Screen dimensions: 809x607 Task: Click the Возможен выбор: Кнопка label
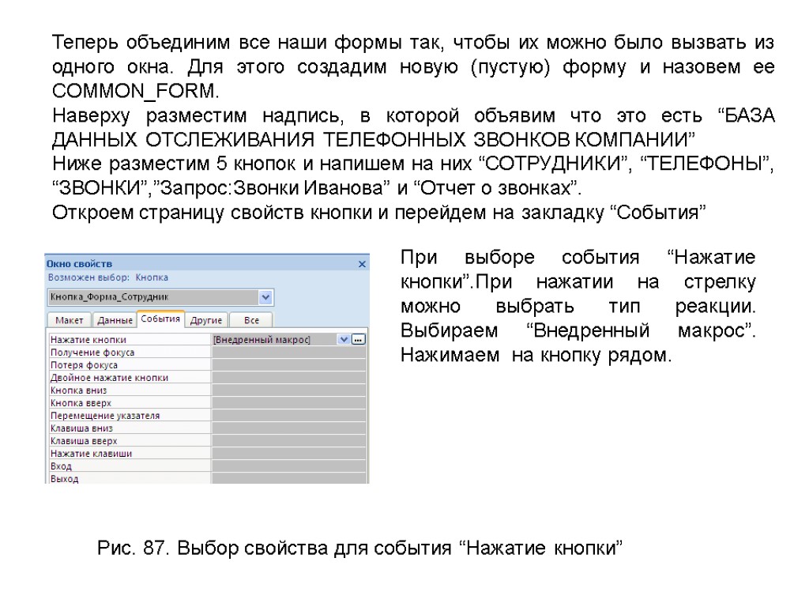107,277
